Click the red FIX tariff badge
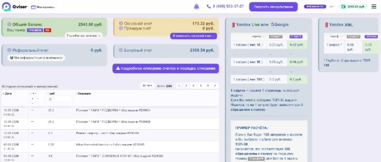Viewport: 381px width, 162px height. pos(48,30)
